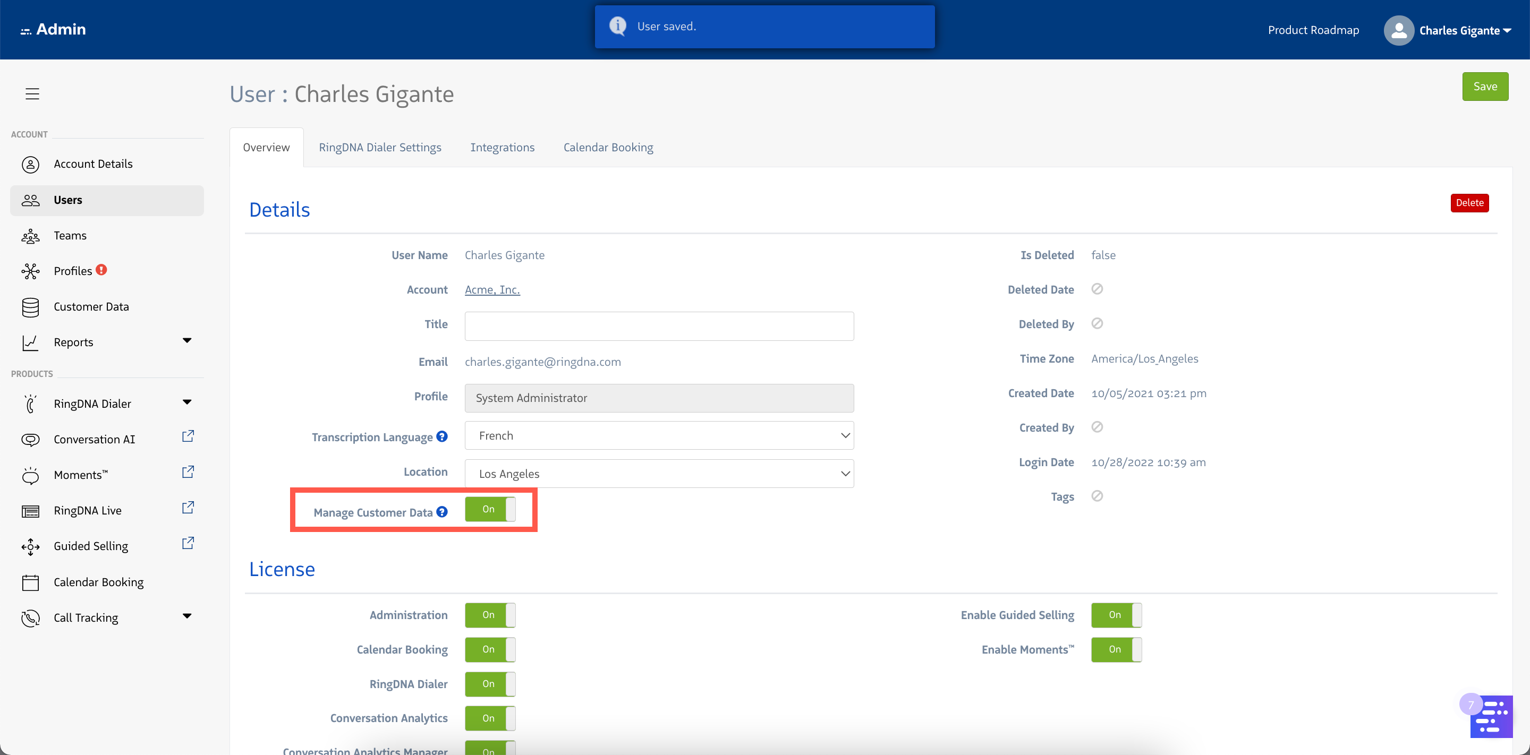The image size is (1530, 755).
Task: Click the Profiles alert icon
Action: tap(101, 270)
